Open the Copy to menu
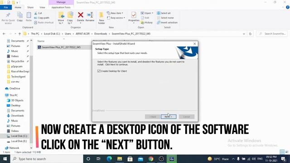The width and height of the screenshot is (290, 163). 70,18
